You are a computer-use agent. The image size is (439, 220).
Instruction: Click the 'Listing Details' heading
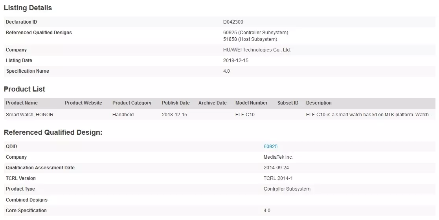pyautogui.click(x=28, y=8)
